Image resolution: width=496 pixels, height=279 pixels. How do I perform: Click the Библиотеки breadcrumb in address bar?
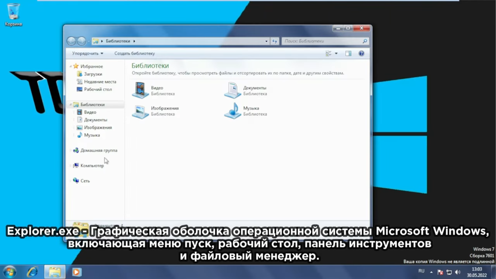pos(118,41)
